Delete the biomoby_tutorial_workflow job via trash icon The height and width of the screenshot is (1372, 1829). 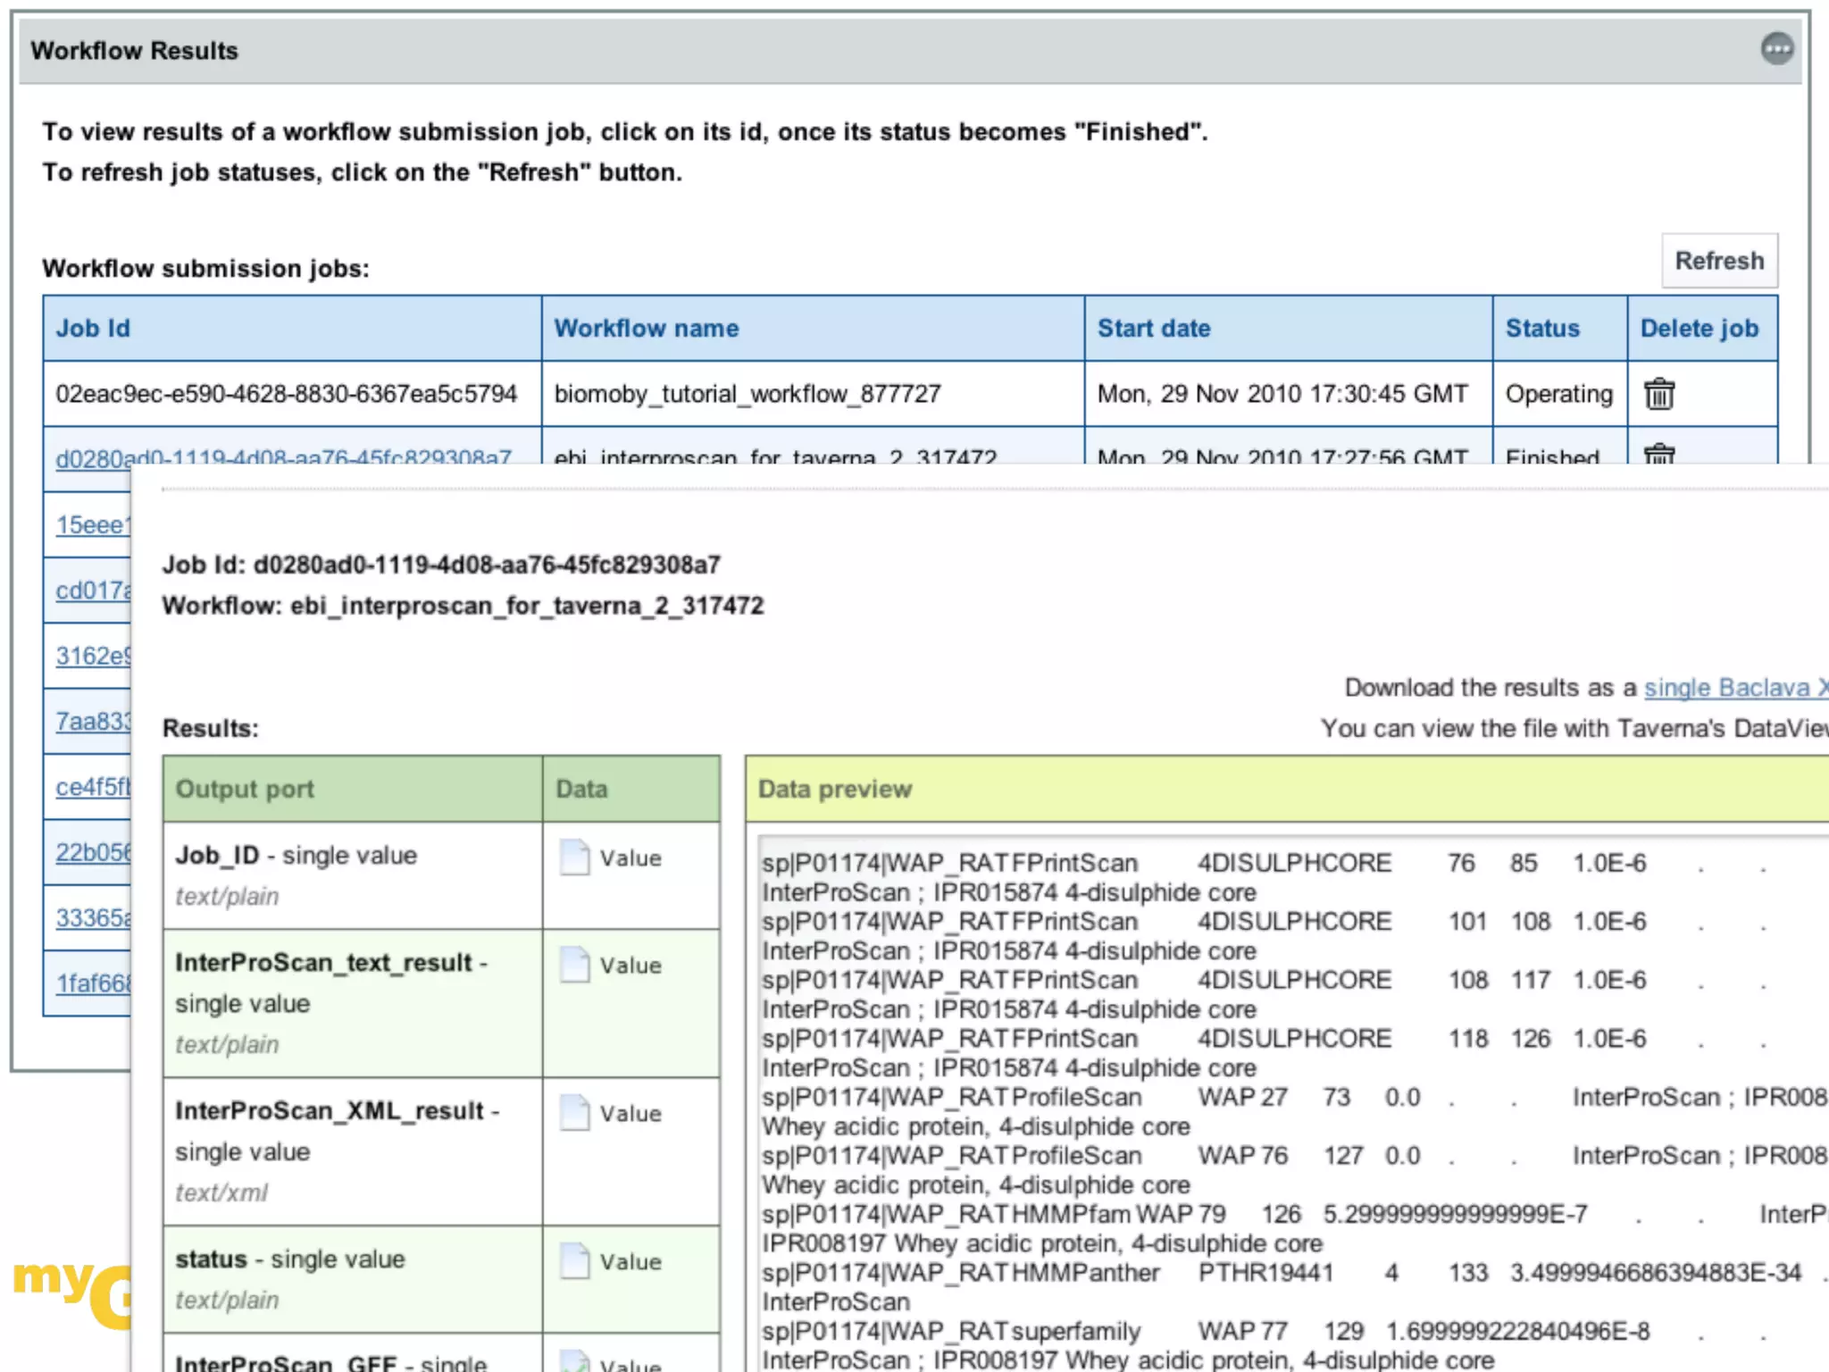[x=1658, y=394]
